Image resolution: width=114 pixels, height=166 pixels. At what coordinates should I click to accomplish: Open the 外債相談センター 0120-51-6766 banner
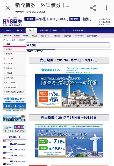(15, 104)
